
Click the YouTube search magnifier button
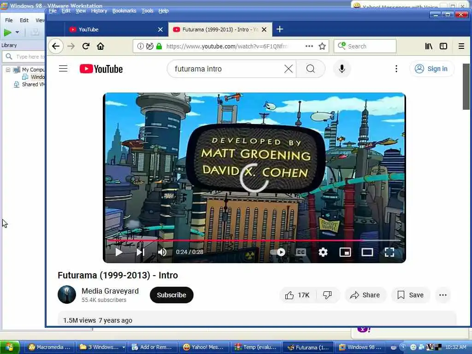[x=311, y=69]
